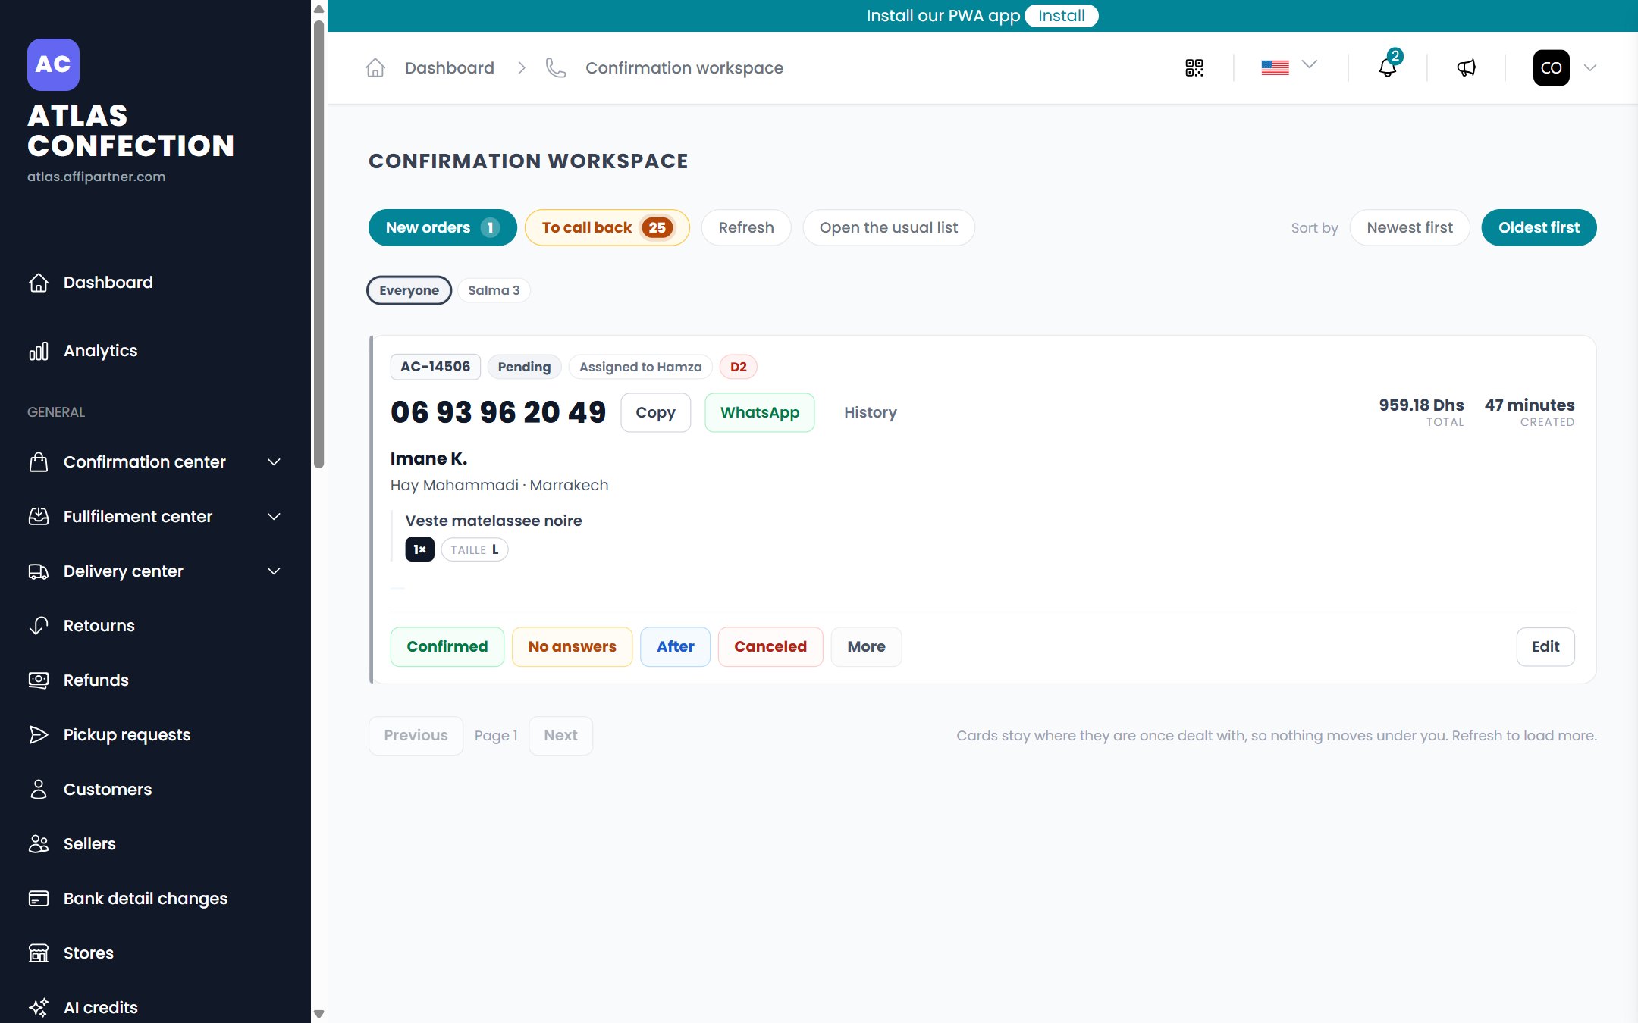Click the announcements megaphone icon

tap(1467, 68)
